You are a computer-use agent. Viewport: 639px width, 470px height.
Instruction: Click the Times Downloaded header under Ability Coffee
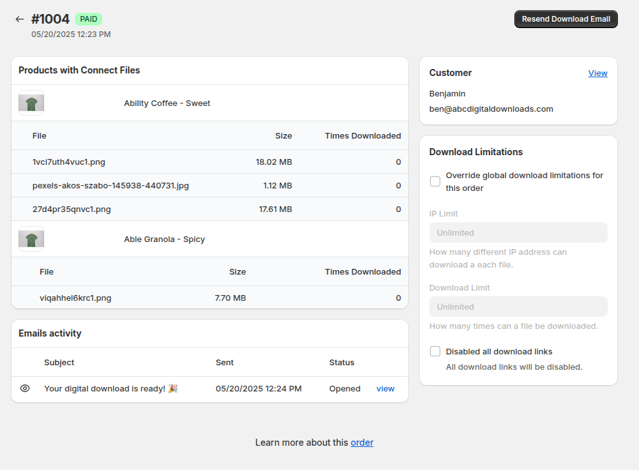tap(362, 135)
